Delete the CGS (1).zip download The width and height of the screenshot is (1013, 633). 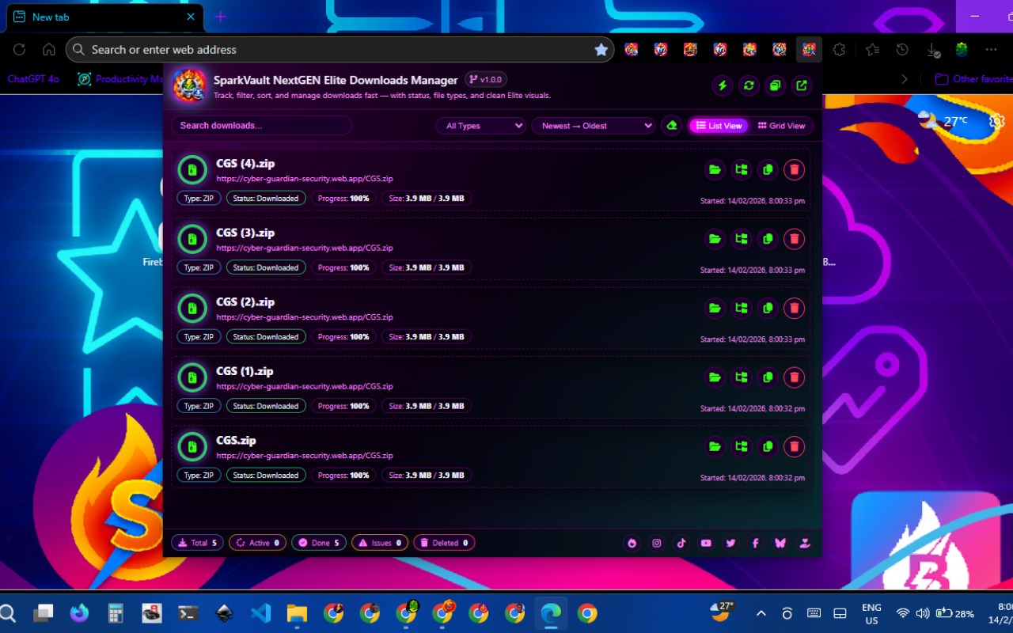(x=794, y=377)
